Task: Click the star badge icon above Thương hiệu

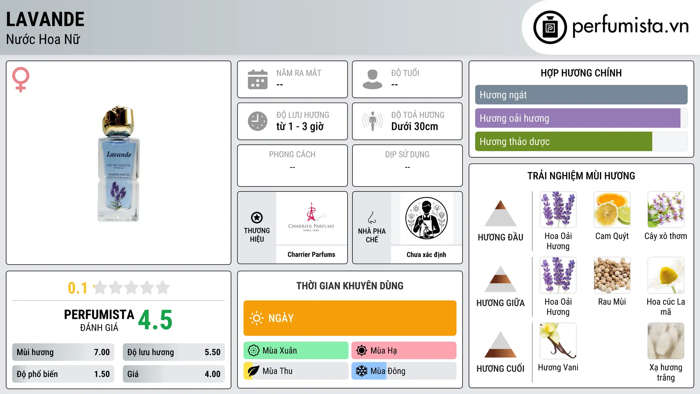Action: point(257,217)
